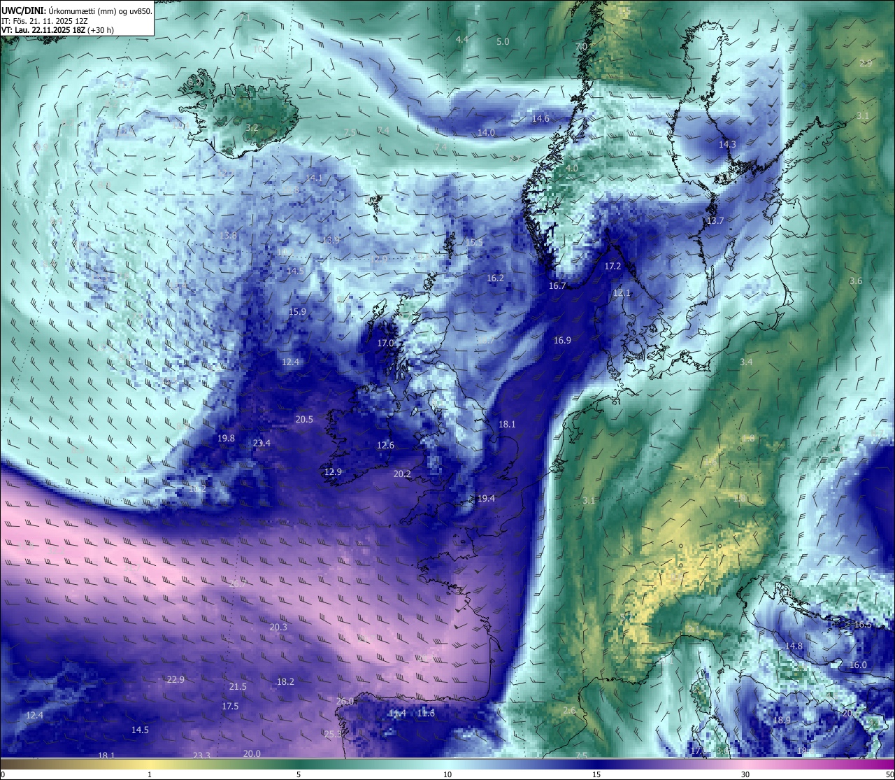Click the 3.2 value over Iceland
895x780 pixels.
coord(252,128)
